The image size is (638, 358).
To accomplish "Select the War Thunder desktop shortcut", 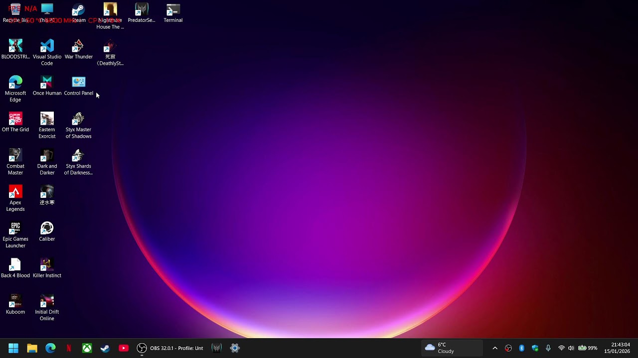I will [x=78, y=50].
